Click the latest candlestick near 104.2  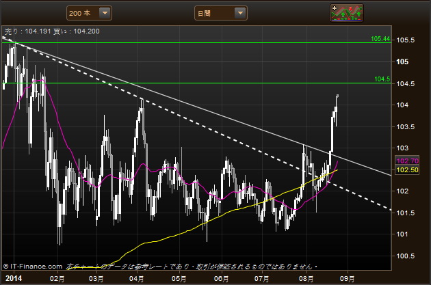[x=337, y=96]
